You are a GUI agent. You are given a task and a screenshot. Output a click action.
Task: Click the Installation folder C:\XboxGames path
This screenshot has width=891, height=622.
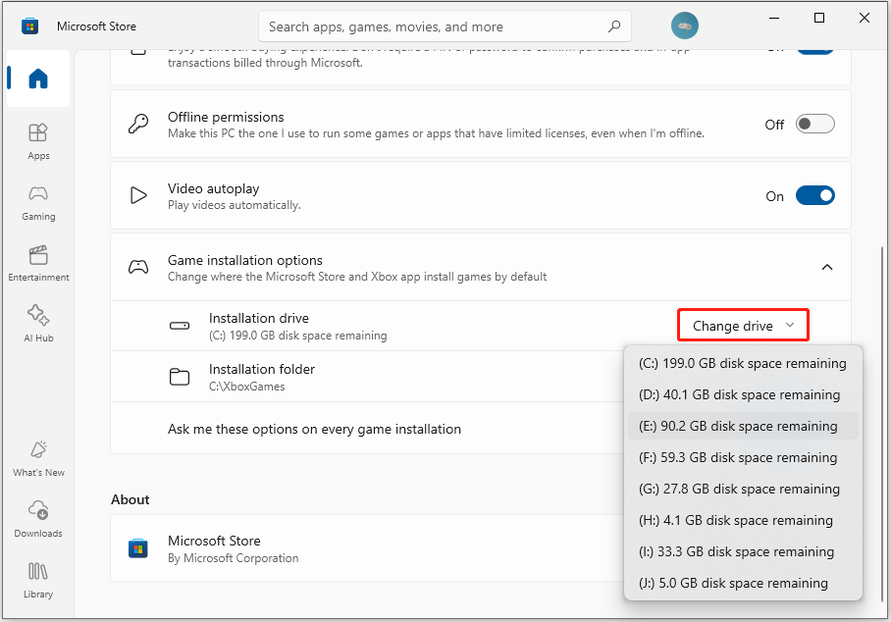(x=246, y=387)
